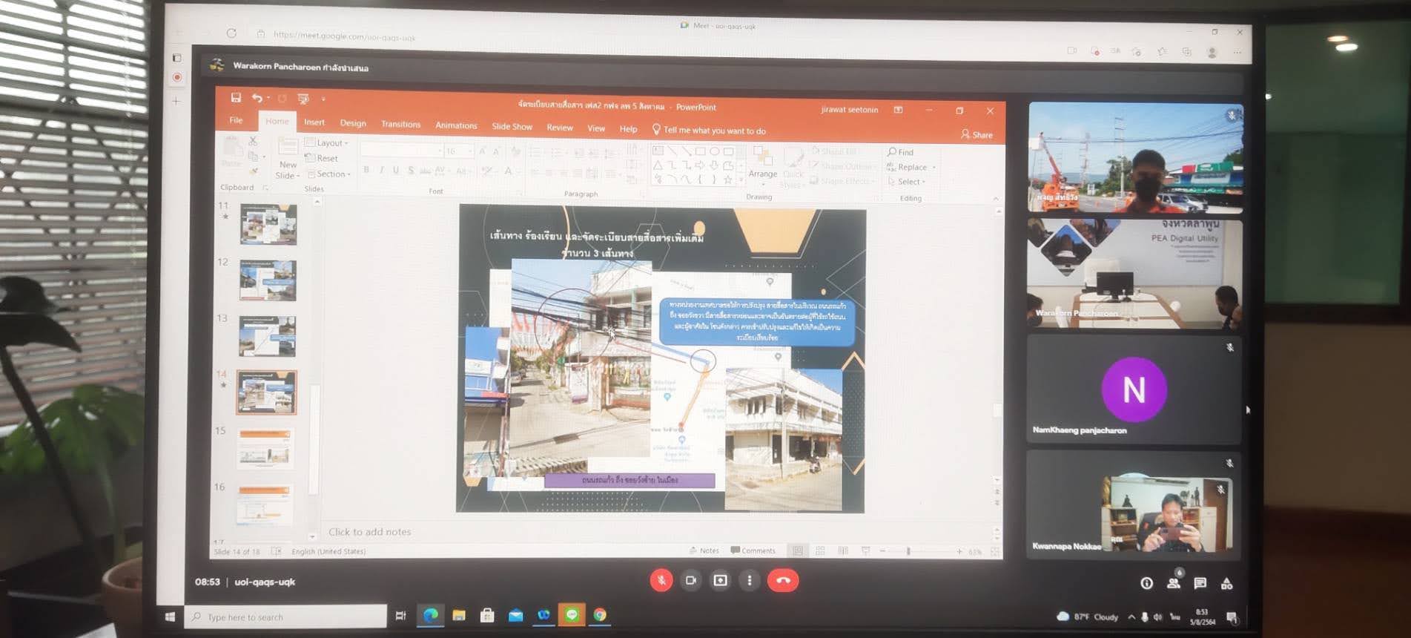
Task: Click the 'Click to add notes' area
Action: point(369,532)
